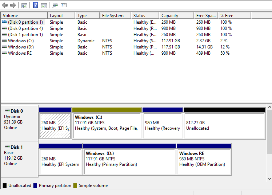Select the (Disk 0 partition 4) volume icon
This screenshot has width=272, height=195.
4,28
